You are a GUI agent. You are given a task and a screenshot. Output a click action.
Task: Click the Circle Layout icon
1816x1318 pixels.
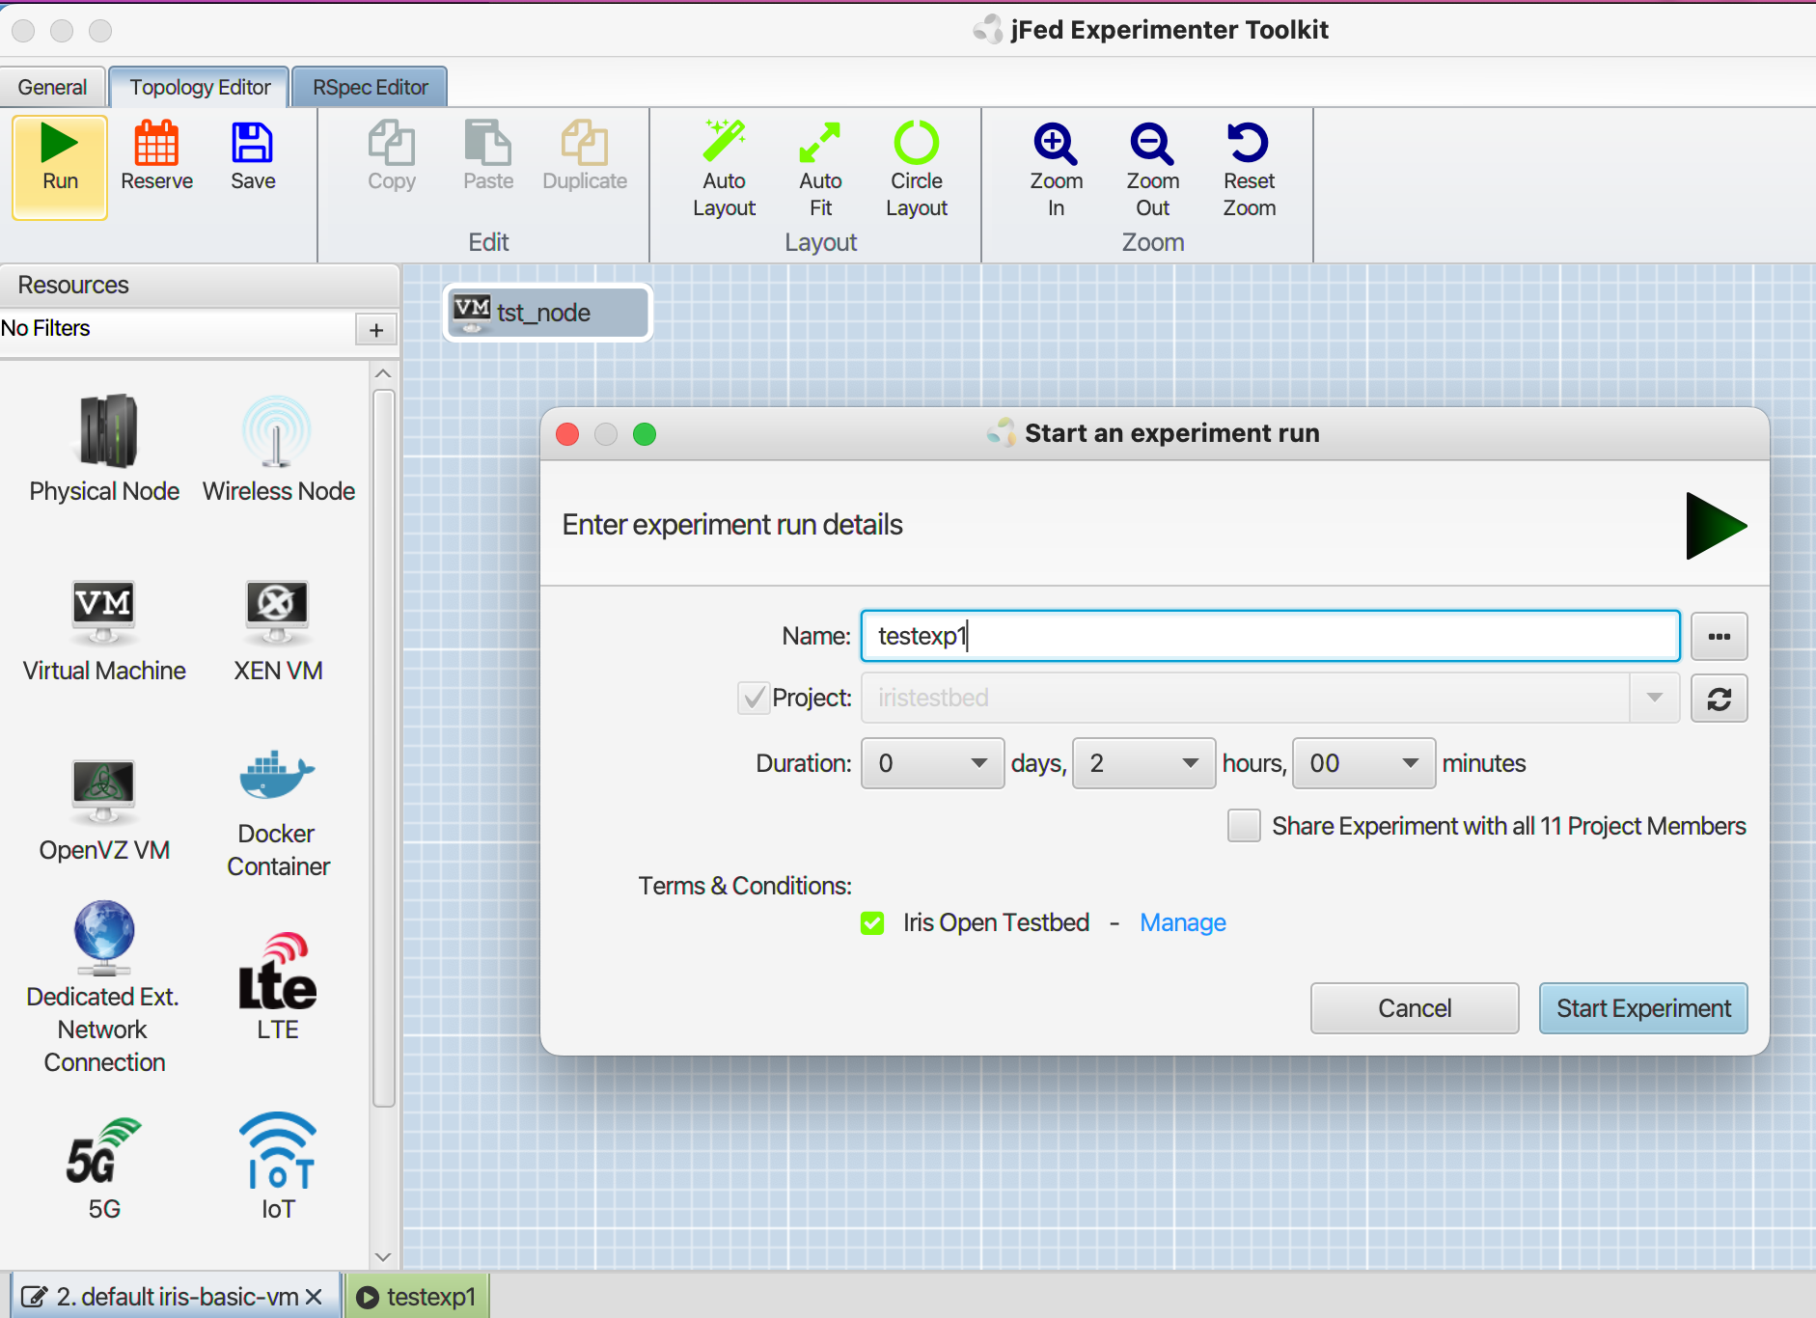coord(916,145)
